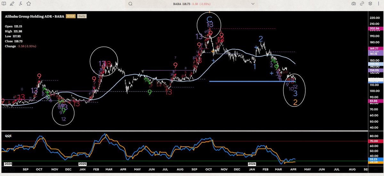Image resolution: width=384 pixels, height=176 pixels.
Task: Copy chart link via chain icon
Action: [x=362, y=4]
